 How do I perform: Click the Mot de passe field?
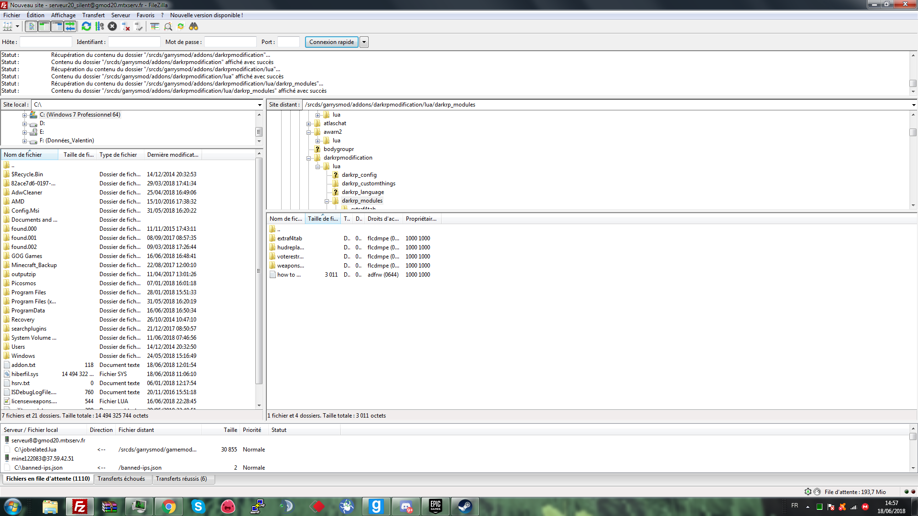coord(230,42)
